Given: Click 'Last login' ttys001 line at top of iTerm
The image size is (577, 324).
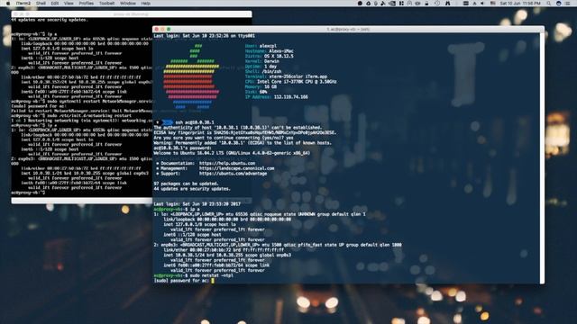Looking at the screenshot, I should click(x=204, y=36).
